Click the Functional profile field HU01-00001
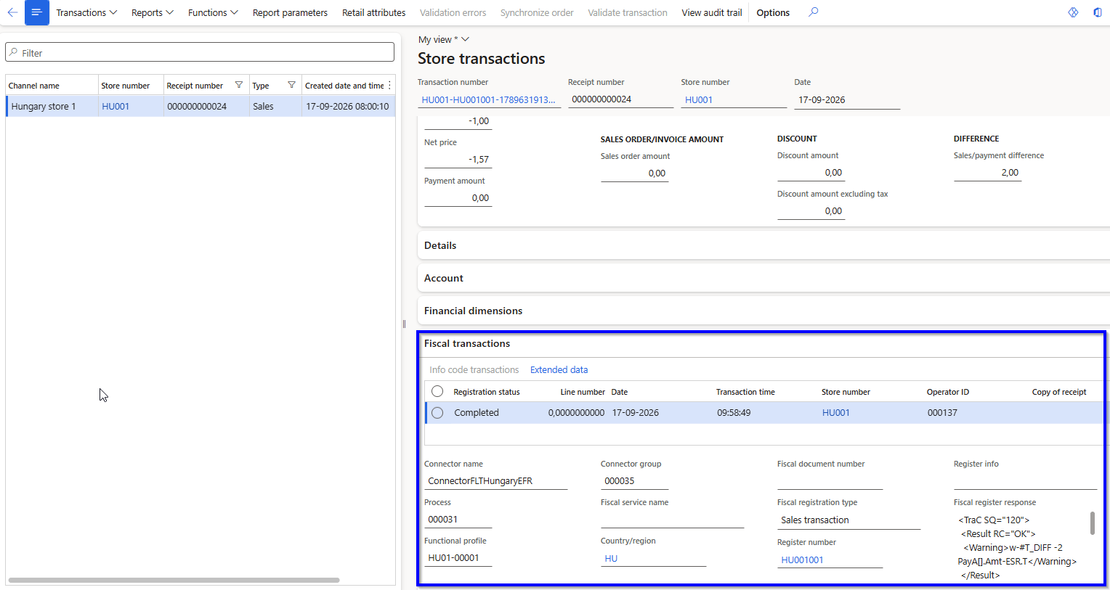The image size is (1110, 590). click(458, 557)
